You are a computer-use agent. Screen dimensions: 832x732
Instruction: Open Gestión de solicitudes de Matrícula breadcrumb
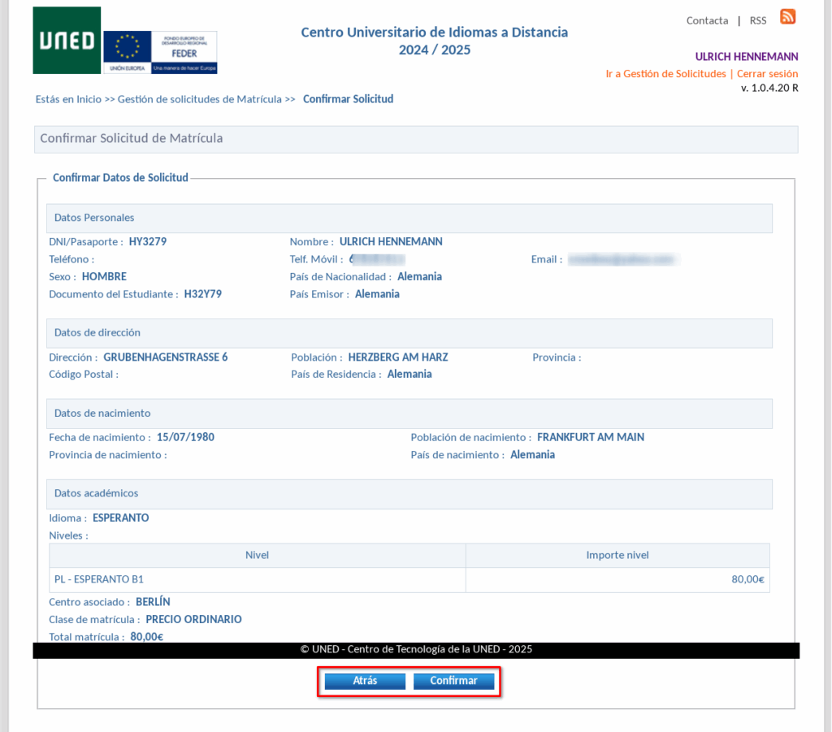(x=199, y=99)
